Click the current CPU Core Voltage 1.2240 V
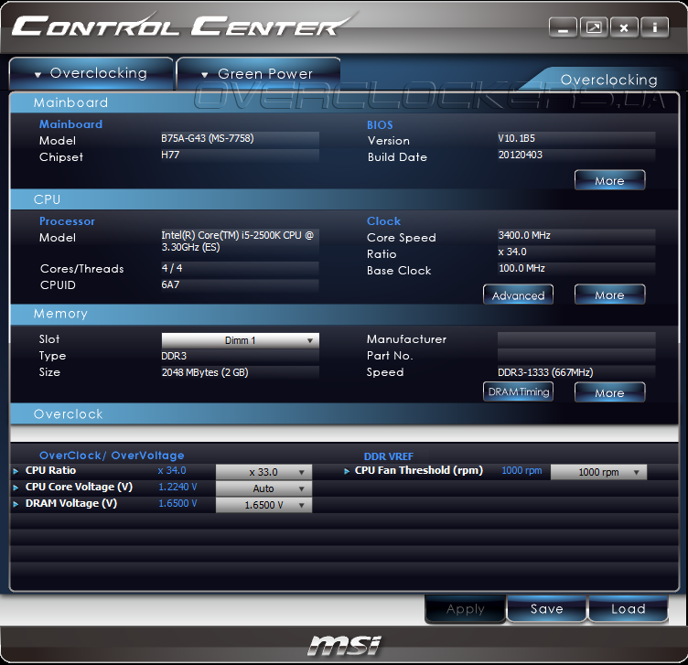 click(x=177, y=487)
